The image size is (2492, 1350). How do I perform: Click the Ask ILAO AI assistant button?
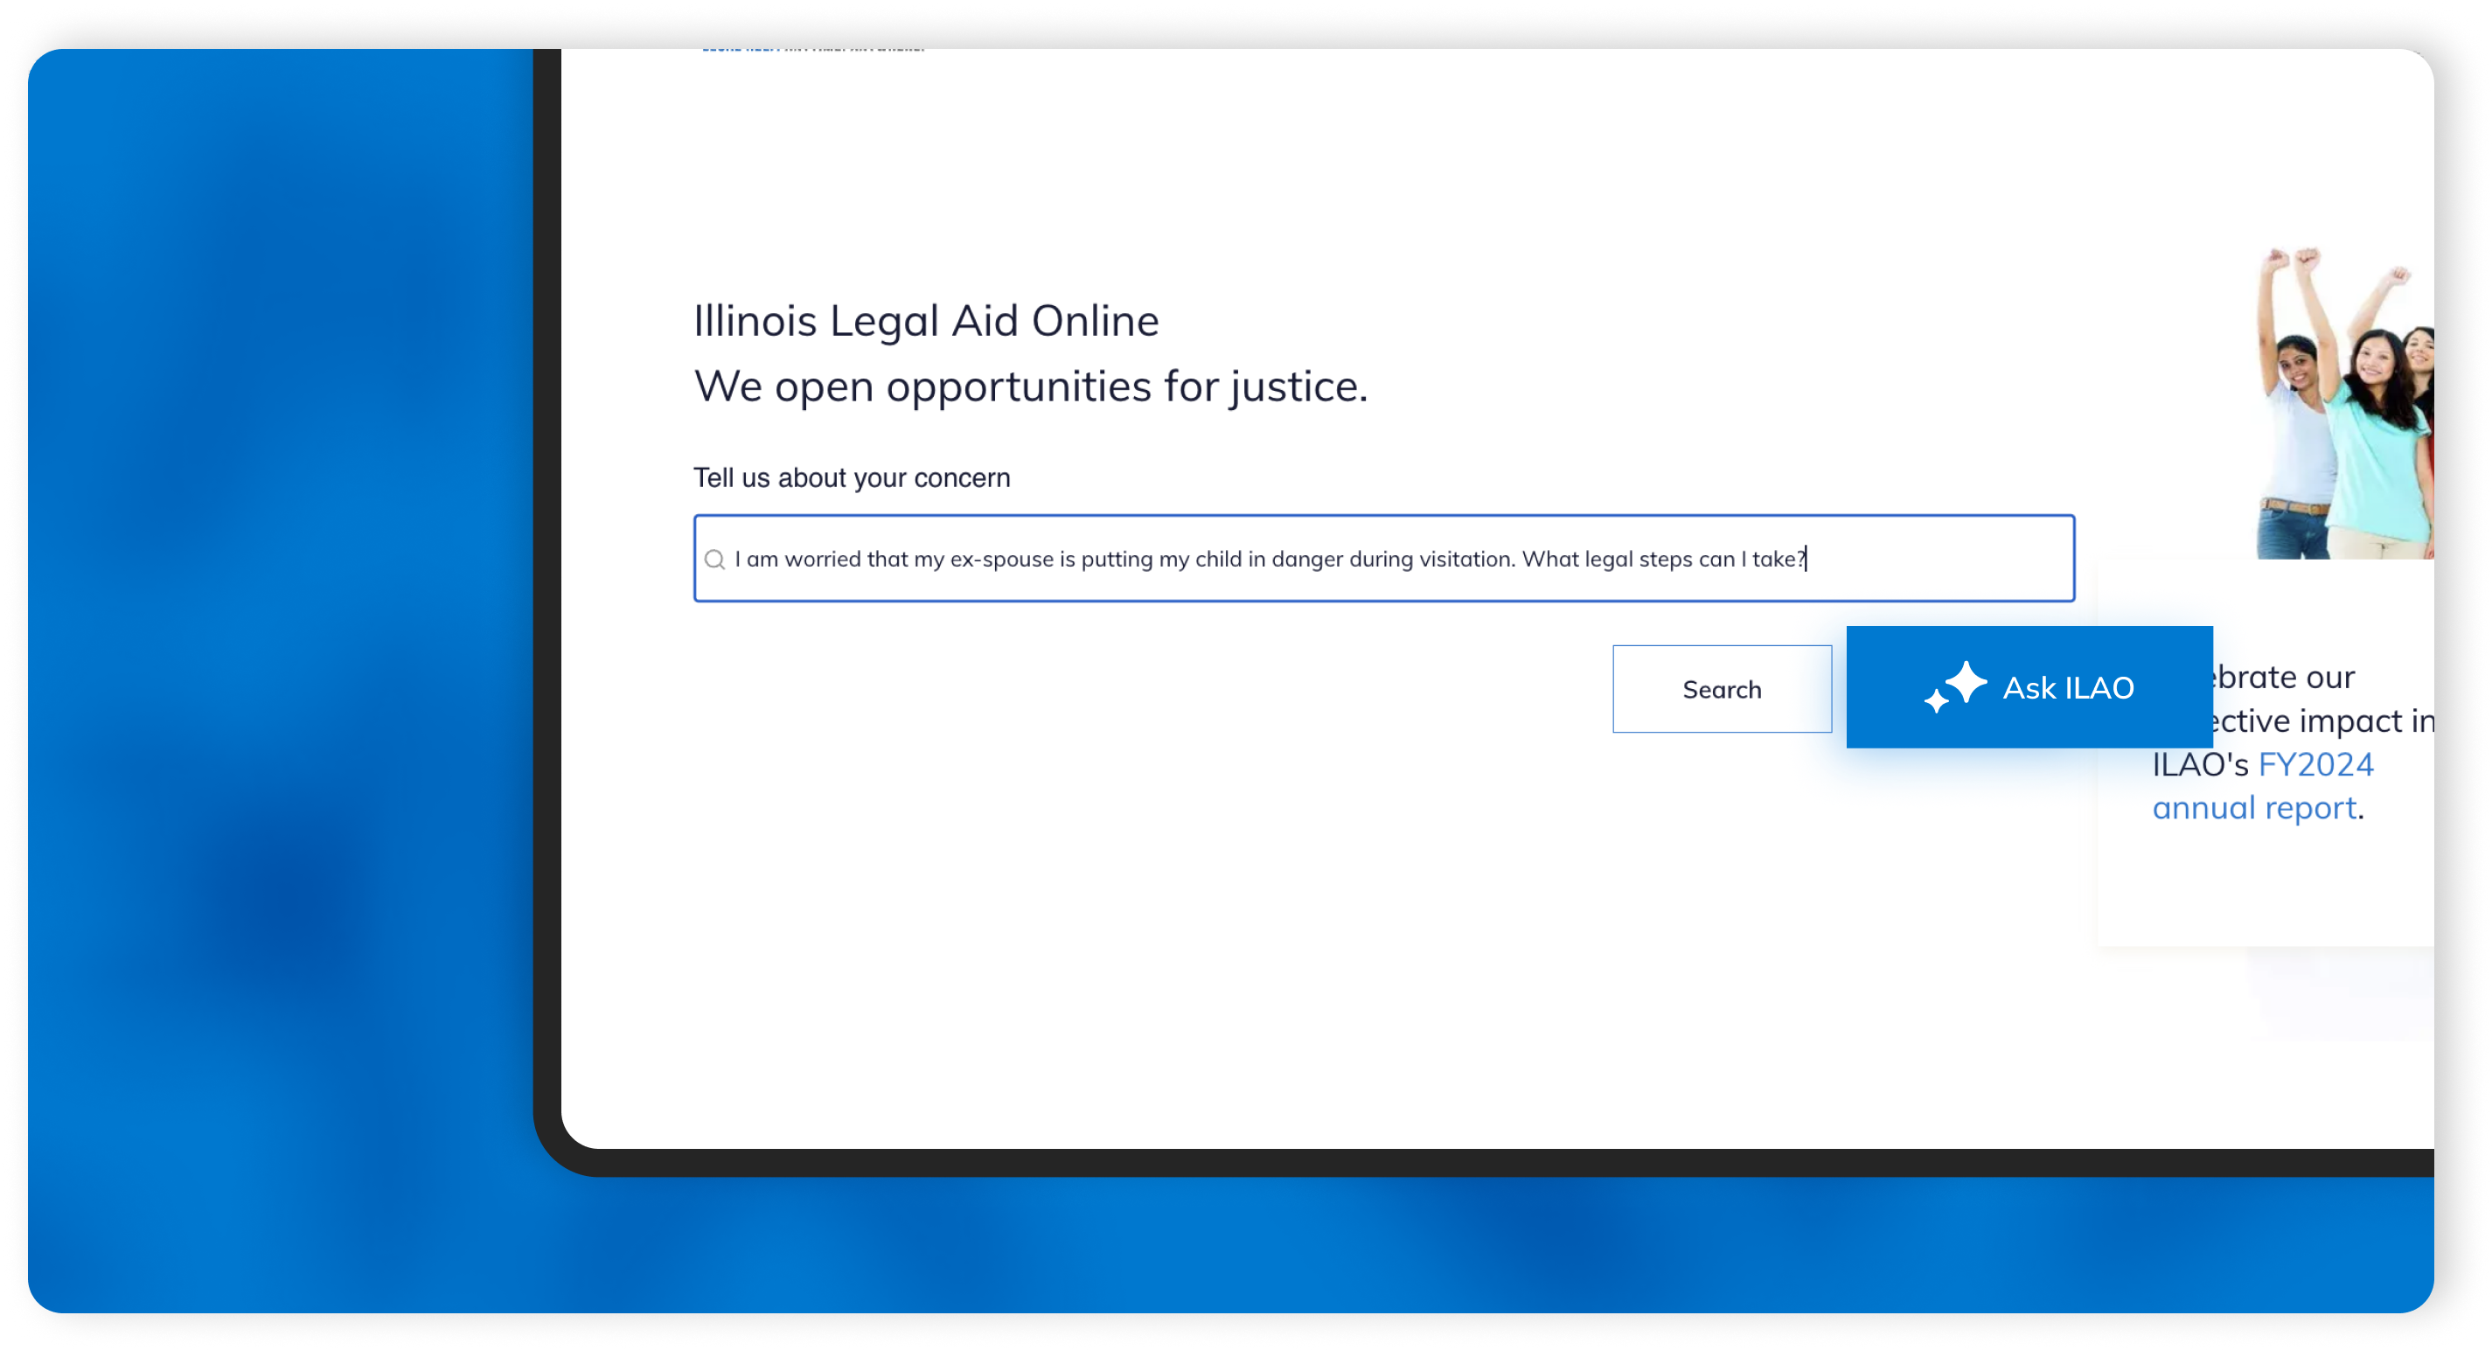point(2029,687)
